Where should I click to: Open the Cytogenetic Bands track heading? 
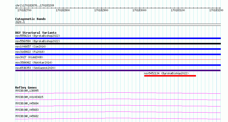coord(30,19)
